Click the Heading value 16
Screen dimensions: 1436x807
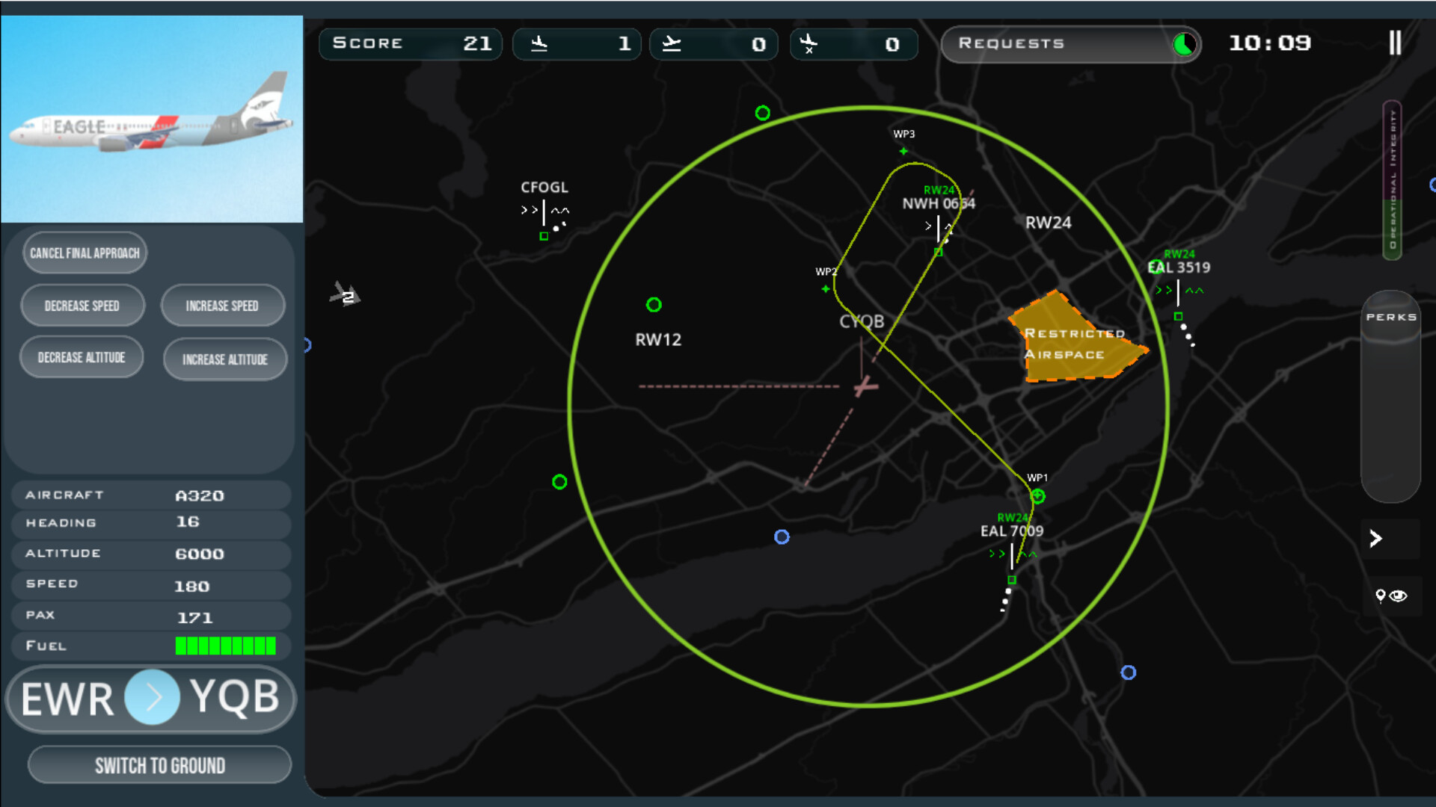click(x=188, y=522)
